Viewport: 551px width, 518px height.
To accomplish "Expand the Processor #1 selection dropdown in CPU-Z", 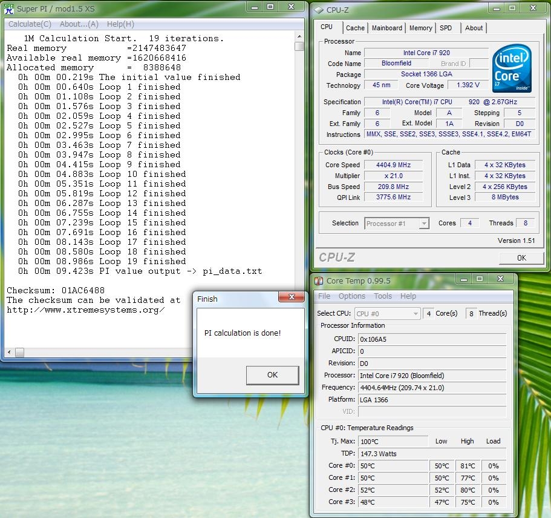I will [424, 224].
